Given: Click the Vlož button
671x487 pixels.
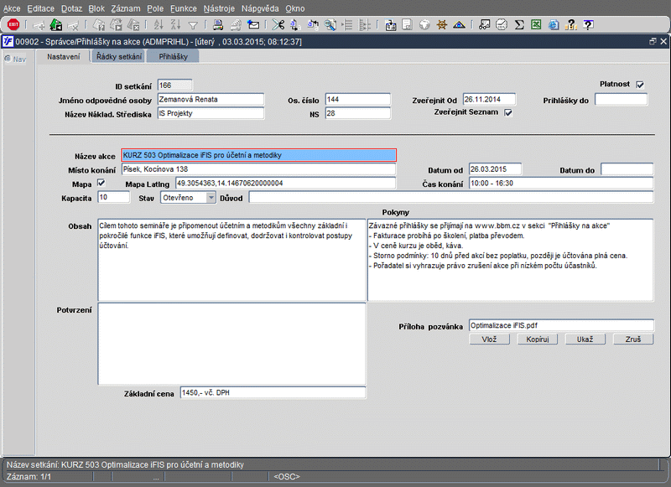Looking at the screenshot, I should click(489, 339).
